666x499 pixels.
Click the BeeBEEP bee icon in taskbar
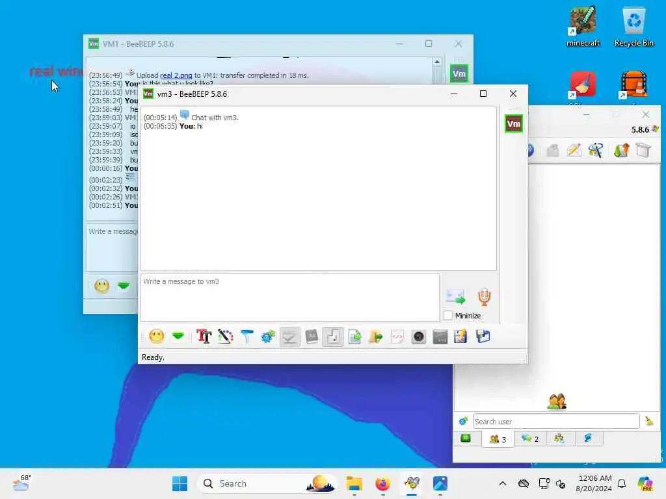(x=412, y=483)
